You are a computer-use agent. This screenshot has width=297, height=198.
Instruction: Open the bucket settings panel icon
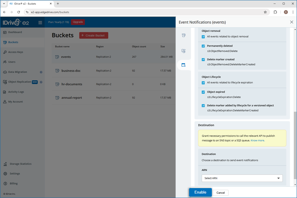(183, 35)
